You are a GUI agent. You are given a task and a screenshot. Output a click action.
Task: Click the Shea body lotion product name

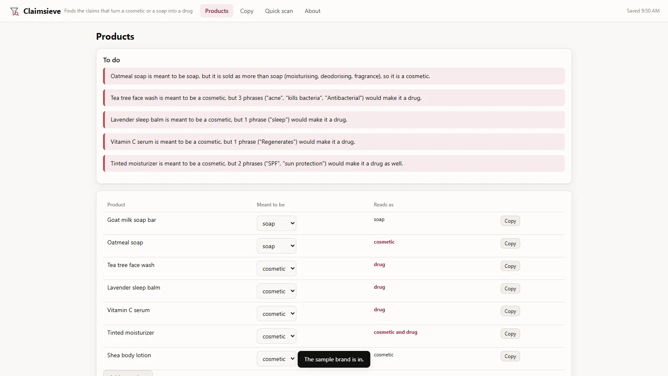click(x=129, y=355)
